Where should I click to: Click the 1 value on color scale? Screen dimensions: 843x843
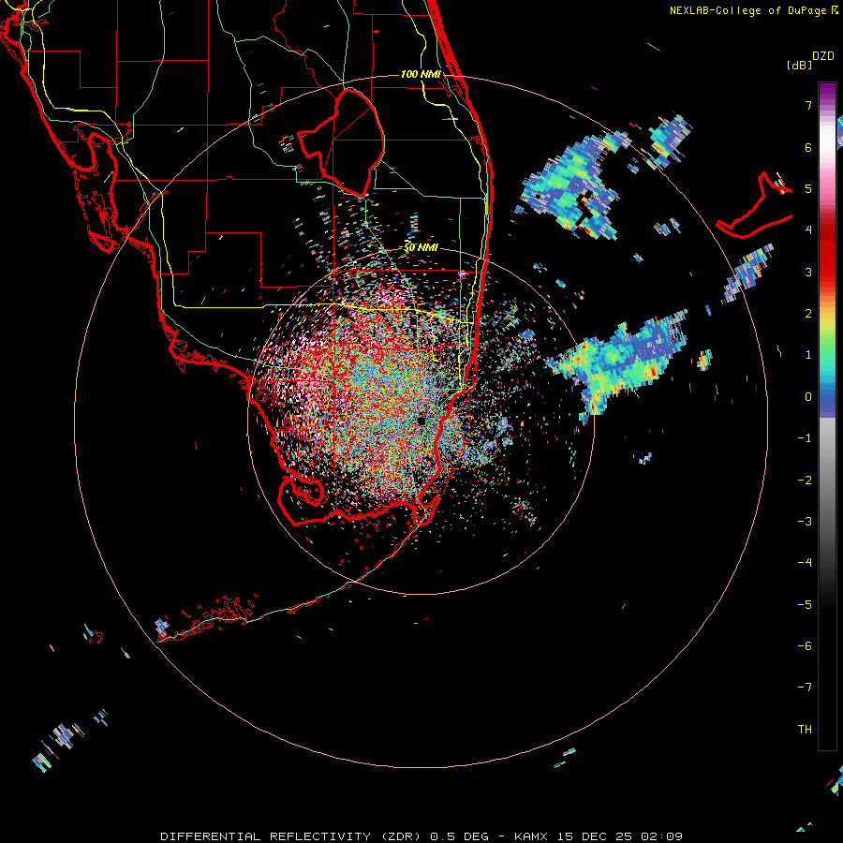tap(808, 355)
